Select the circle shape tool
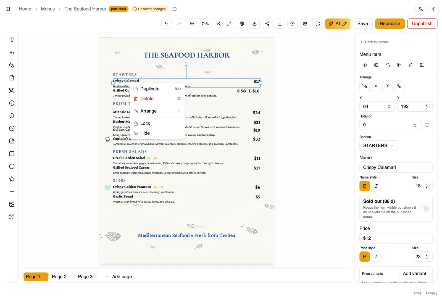Screen dimensions: 442x299 pyautogui.click(x=12, y=166)
